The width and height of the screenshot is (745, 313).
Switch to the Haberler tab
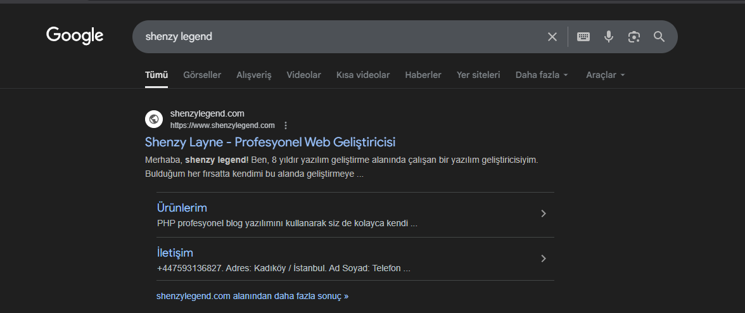click(x=423, y=75)
